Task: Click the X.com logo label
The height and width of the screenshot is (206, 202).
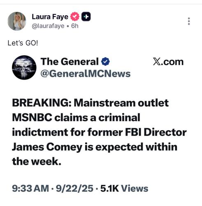Action: [x=168, y=62]
